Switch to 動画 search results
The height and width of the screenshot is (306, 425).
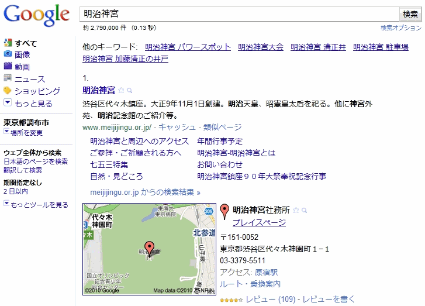click(22, 67)
